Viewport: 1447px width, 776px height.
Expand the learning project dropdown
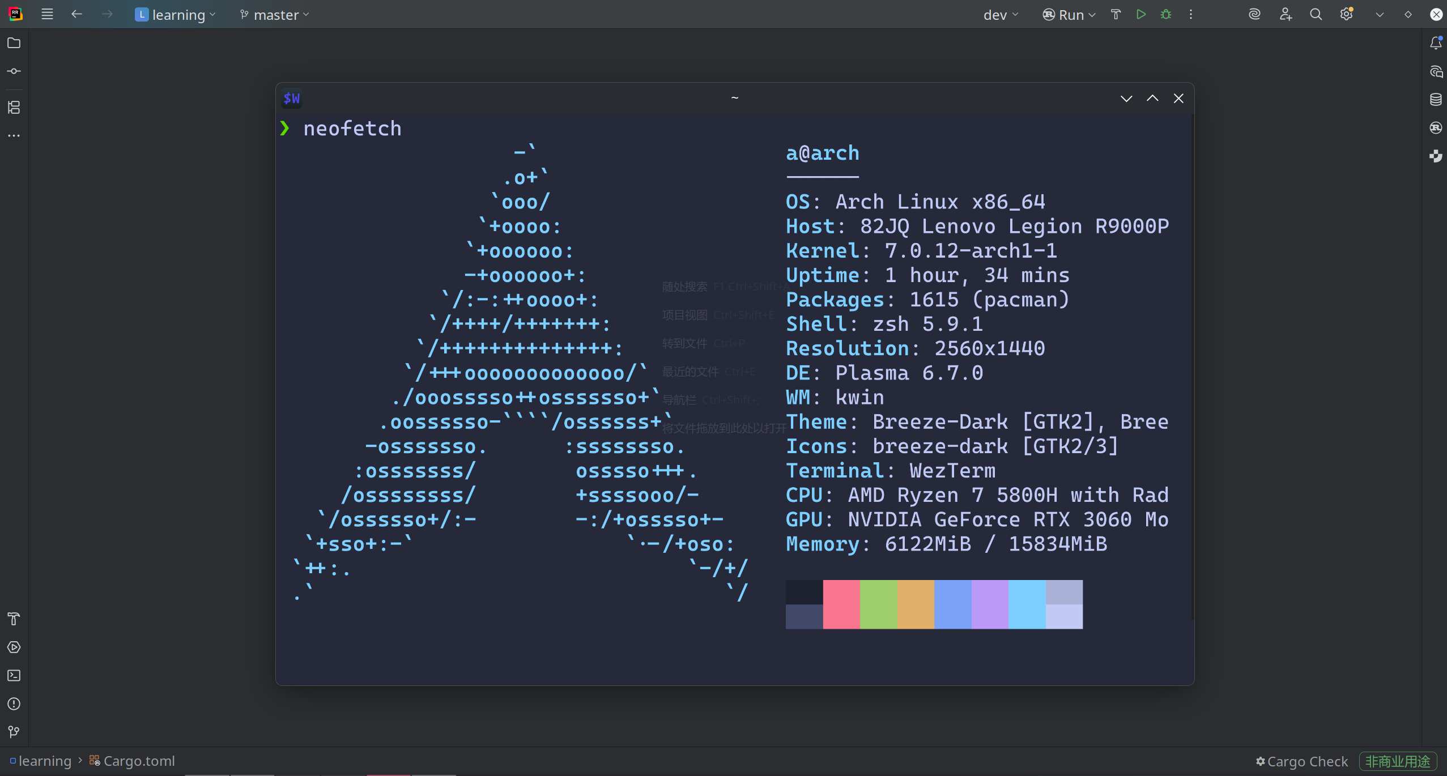[176, 15]
